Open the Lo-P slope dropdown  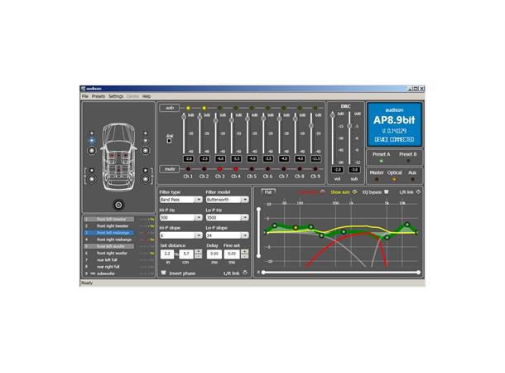point(228,235)
